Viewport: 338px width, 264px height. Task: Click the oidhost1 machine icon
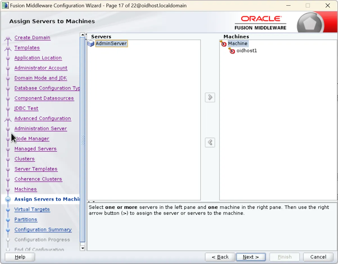pyautogui.click(x=232, y=51)
